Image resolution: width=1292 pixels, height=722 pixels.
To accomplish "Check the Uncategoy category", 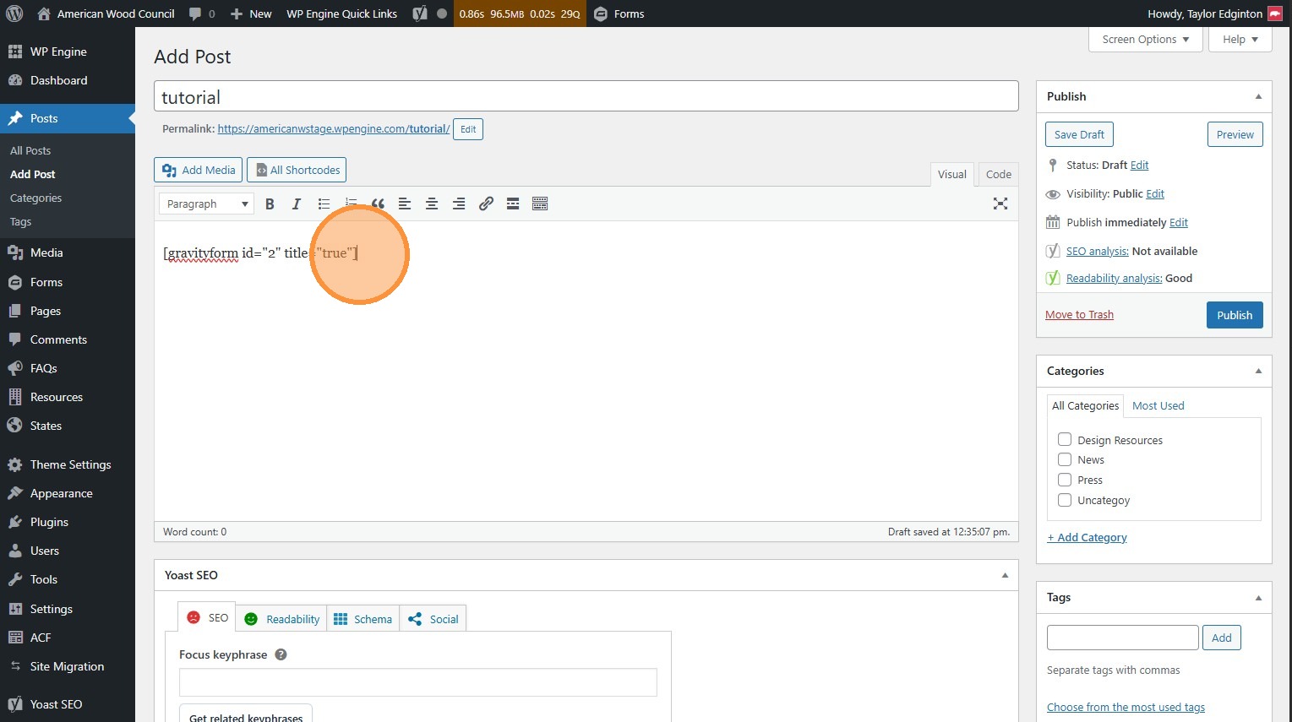I will click(x=1065, y=500).
